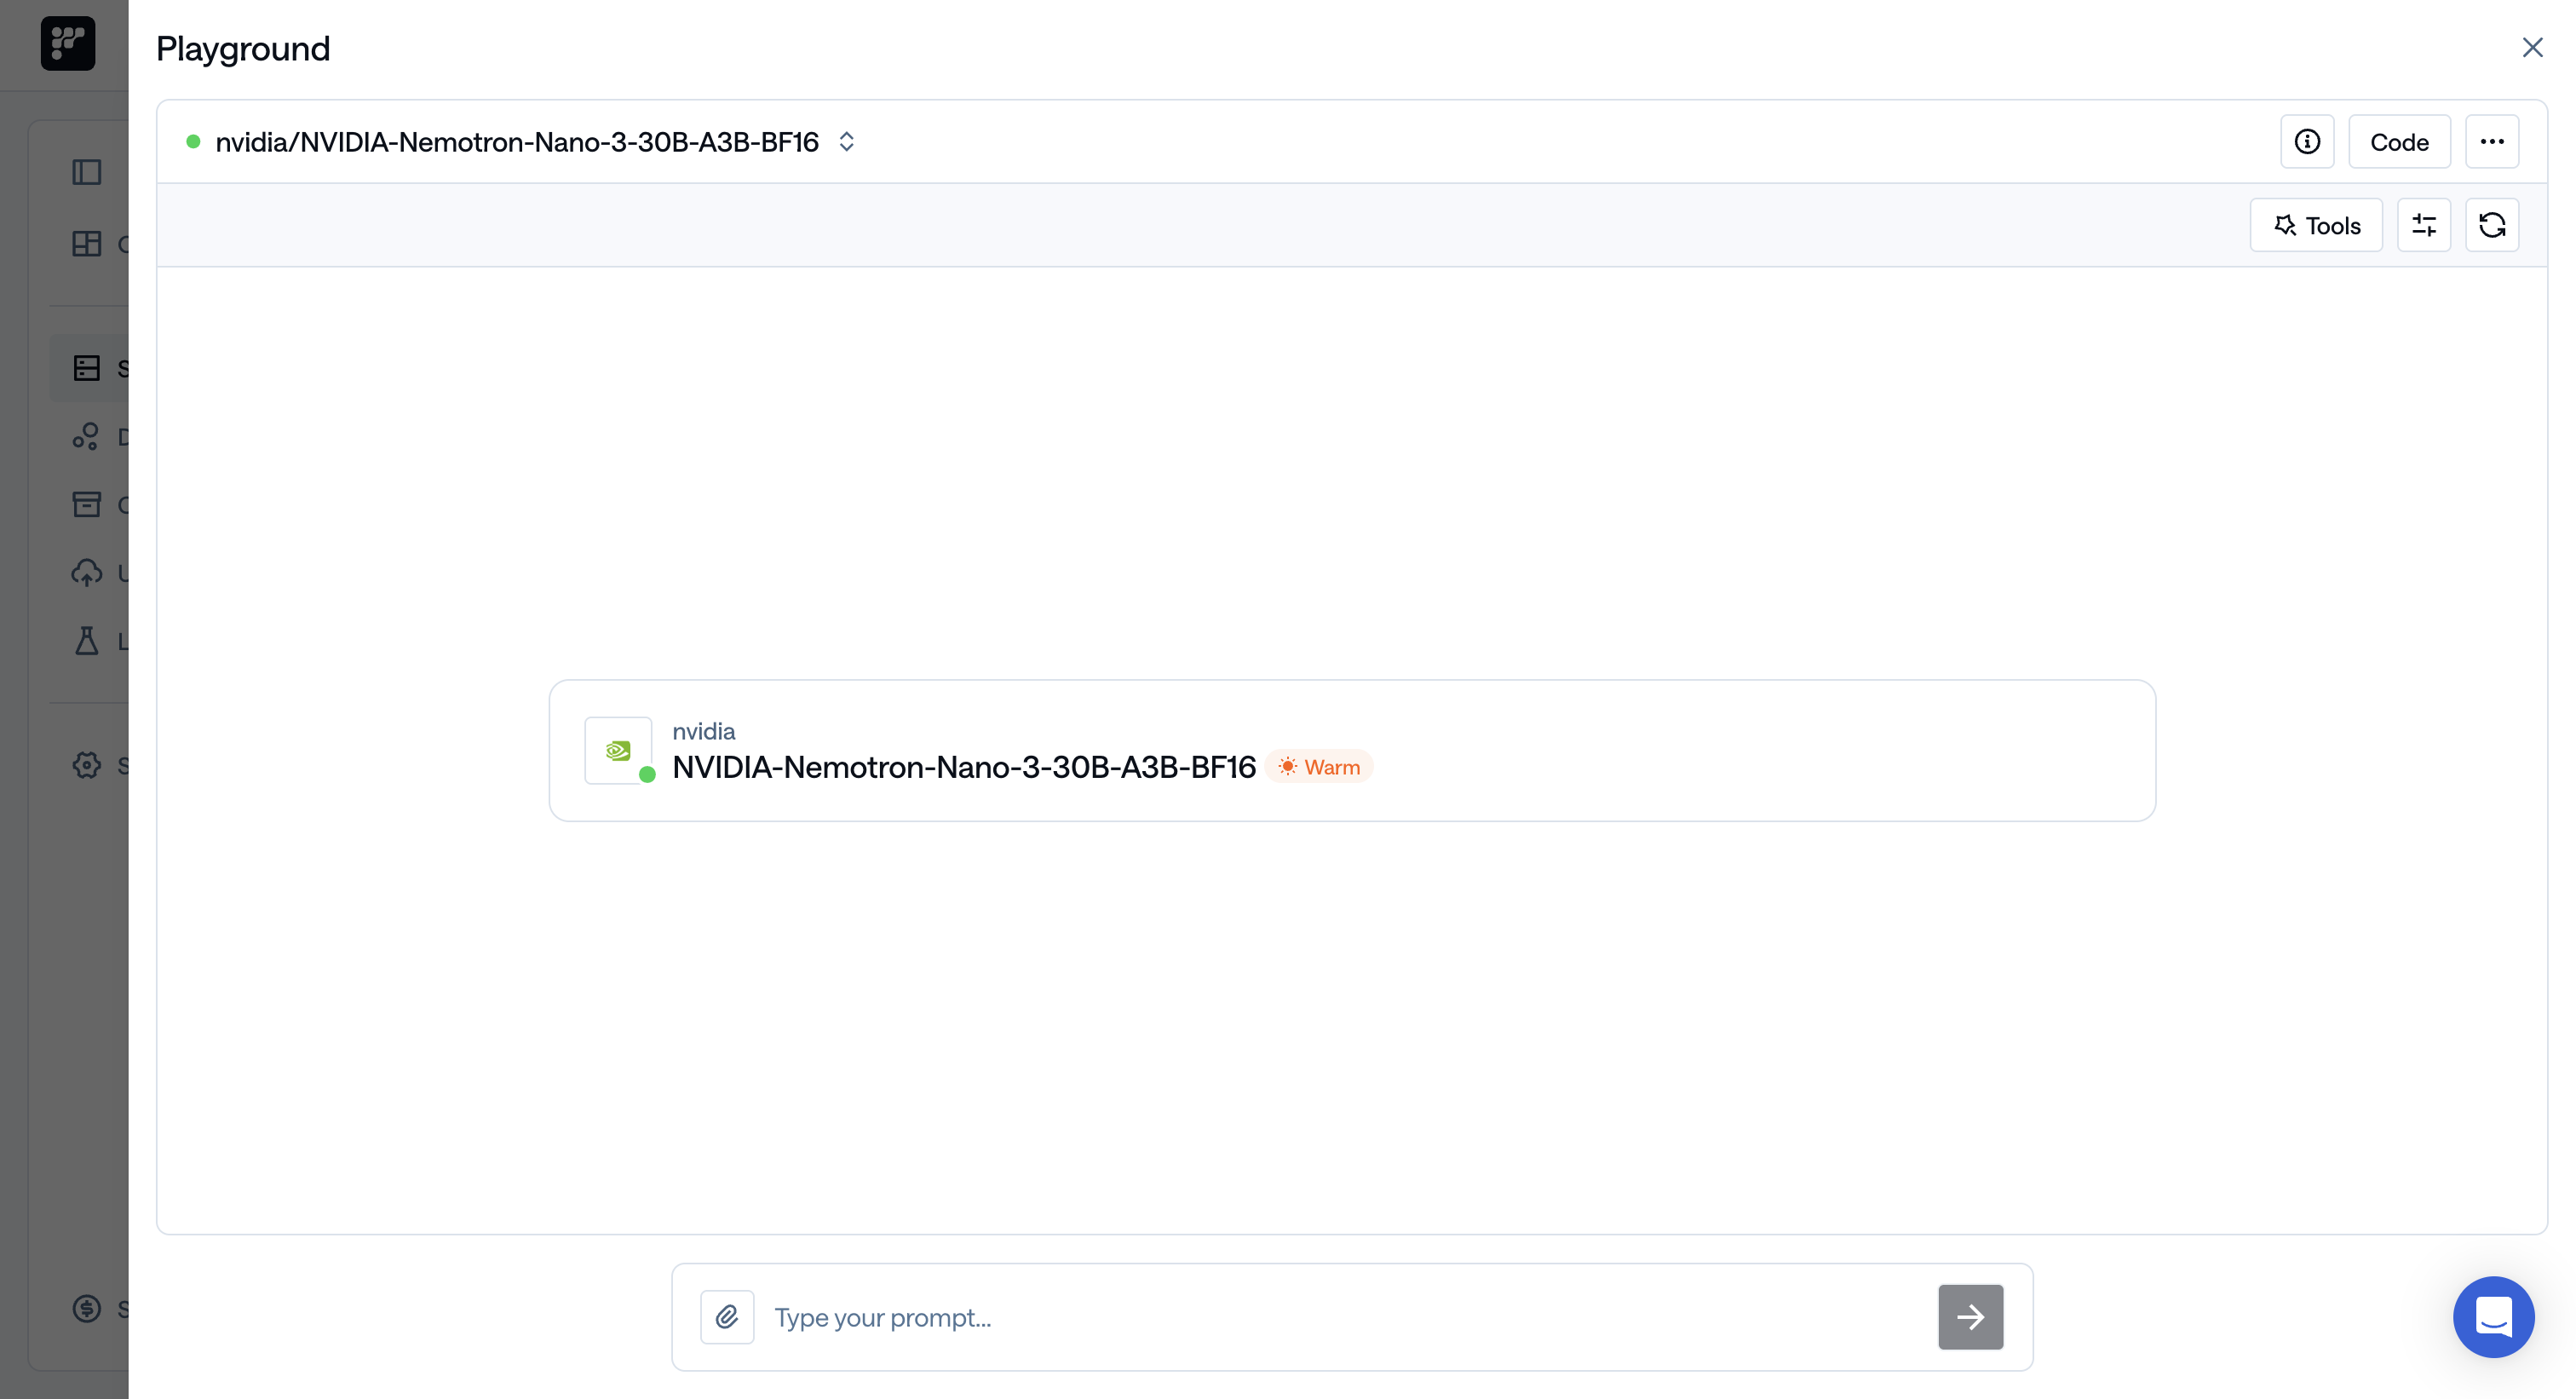Click the NVIDIA-Nemotron-Nano model card
Screen dimensions: 2576x1399
pyautogui.click(x=1351, y=751)
